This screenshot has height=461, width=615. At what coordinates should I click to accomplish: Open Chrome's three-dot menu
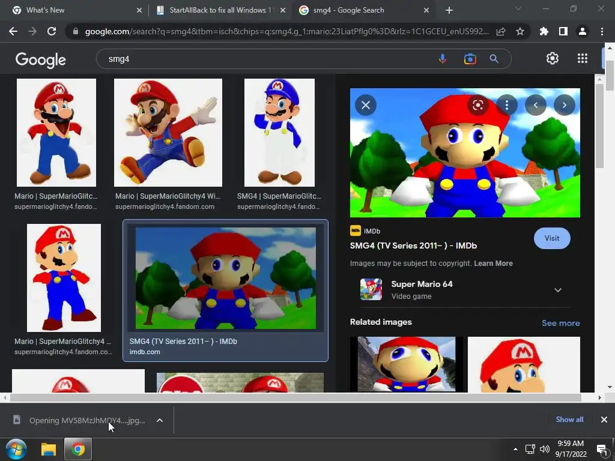click(602, 31)
